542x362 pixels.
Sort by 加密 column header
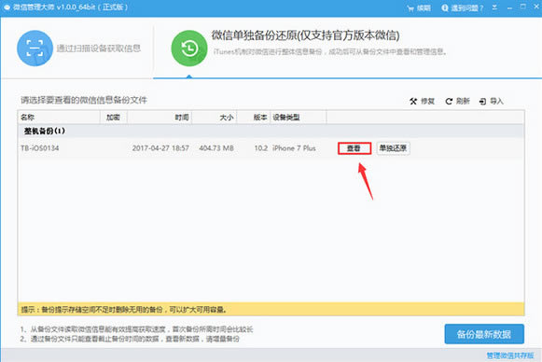(x=114, y=118)
